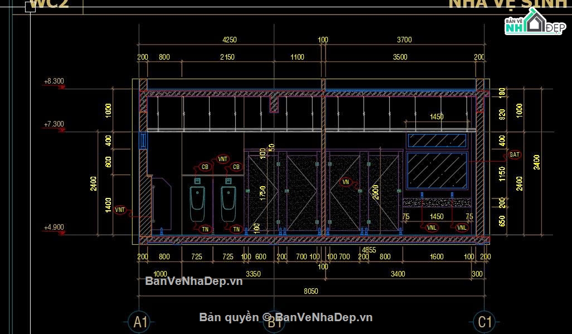Viewport: 572px width, 334px height.
Task: Click the left urinal fixture
Action: (x=197, y=204)
